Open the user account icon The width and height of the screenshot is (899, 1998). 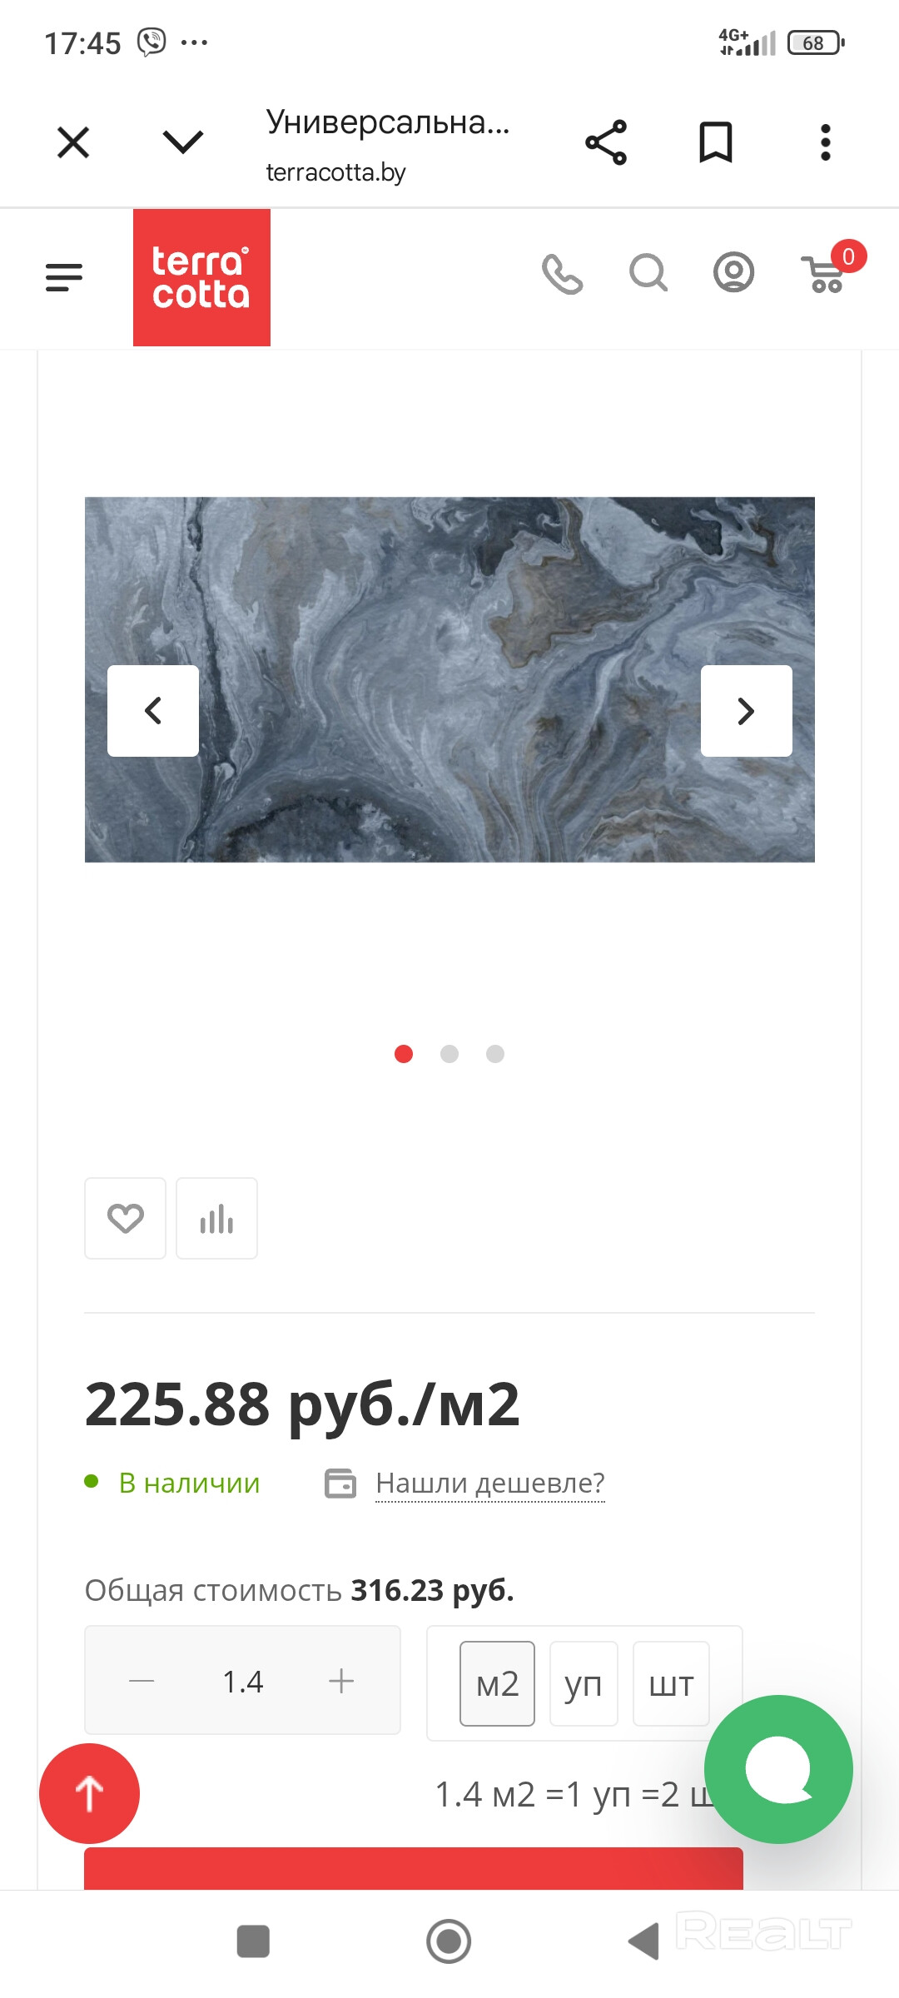734,272
